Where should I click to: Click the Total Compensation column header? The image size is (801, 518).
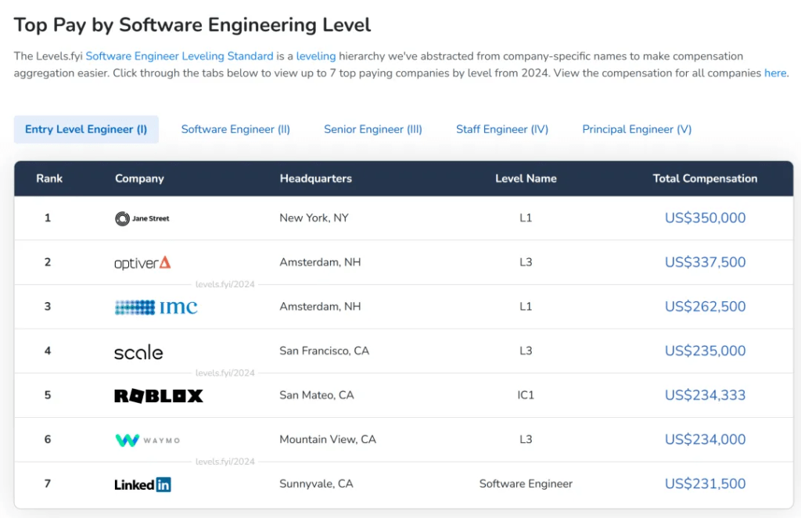coord(705,178)
